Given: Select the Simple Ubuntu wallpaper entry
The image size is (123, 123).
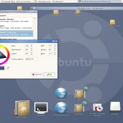Looking at the screenshot, I should [16, 20].
